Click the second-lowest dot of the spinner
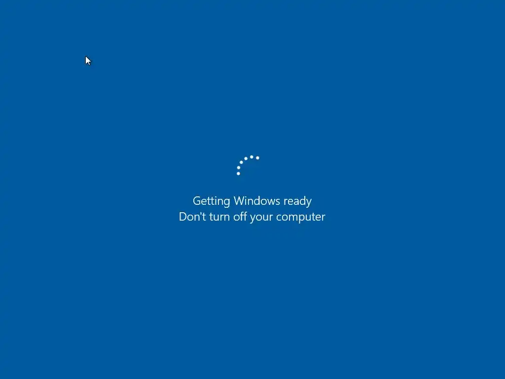This screenshot has height=379, width=505. [x=239, y=168]
